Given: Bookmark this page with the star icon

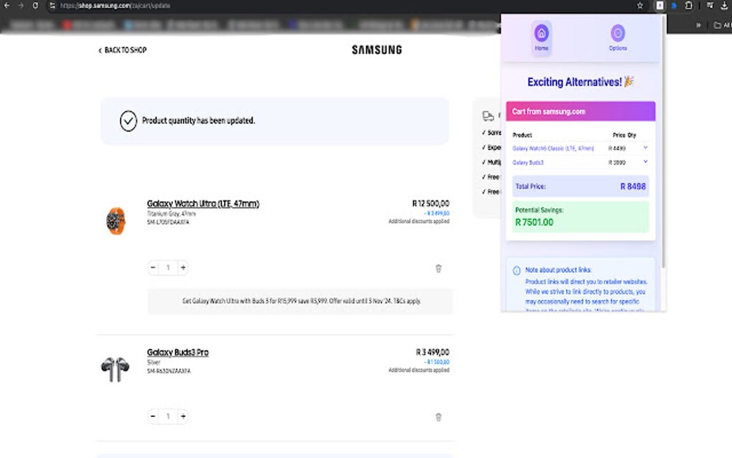Looking at the screenshot, I should (x=639, y=6).
